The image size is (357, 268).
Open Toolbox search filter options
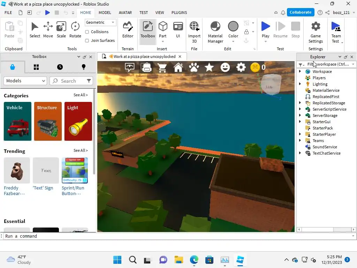[x=89, y=81]
